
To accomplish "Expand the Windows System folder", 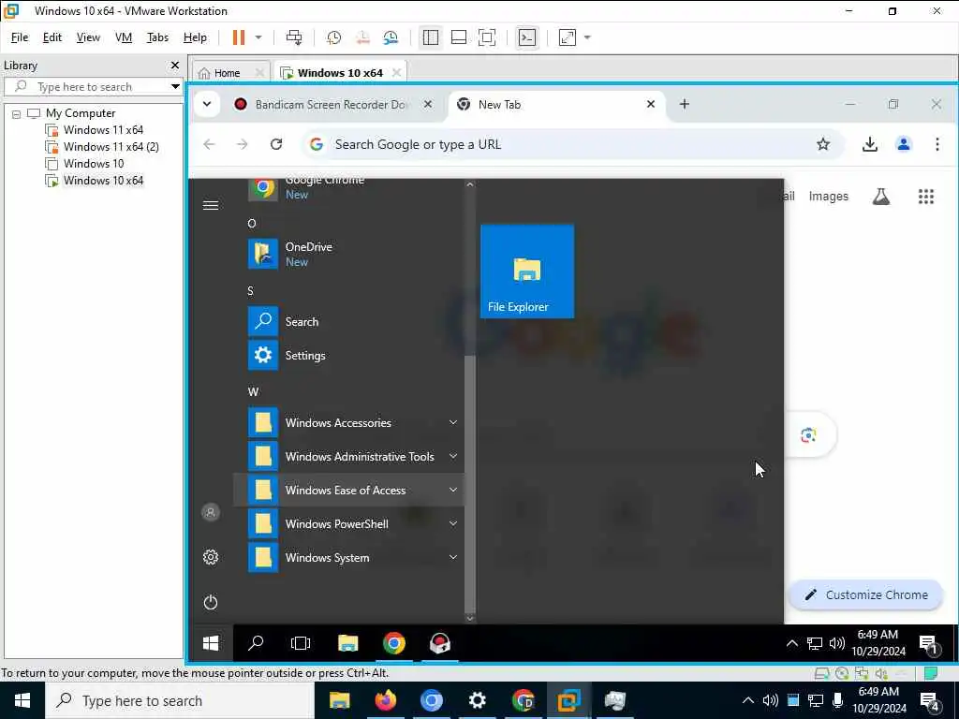I will click(x=348, y=557).
